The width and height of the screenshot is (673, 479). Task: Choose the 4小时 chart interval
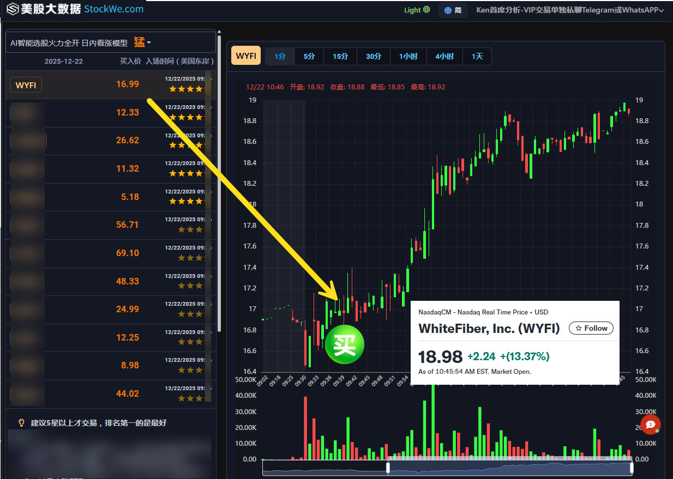pyautogui.click(x=444, y=56)
